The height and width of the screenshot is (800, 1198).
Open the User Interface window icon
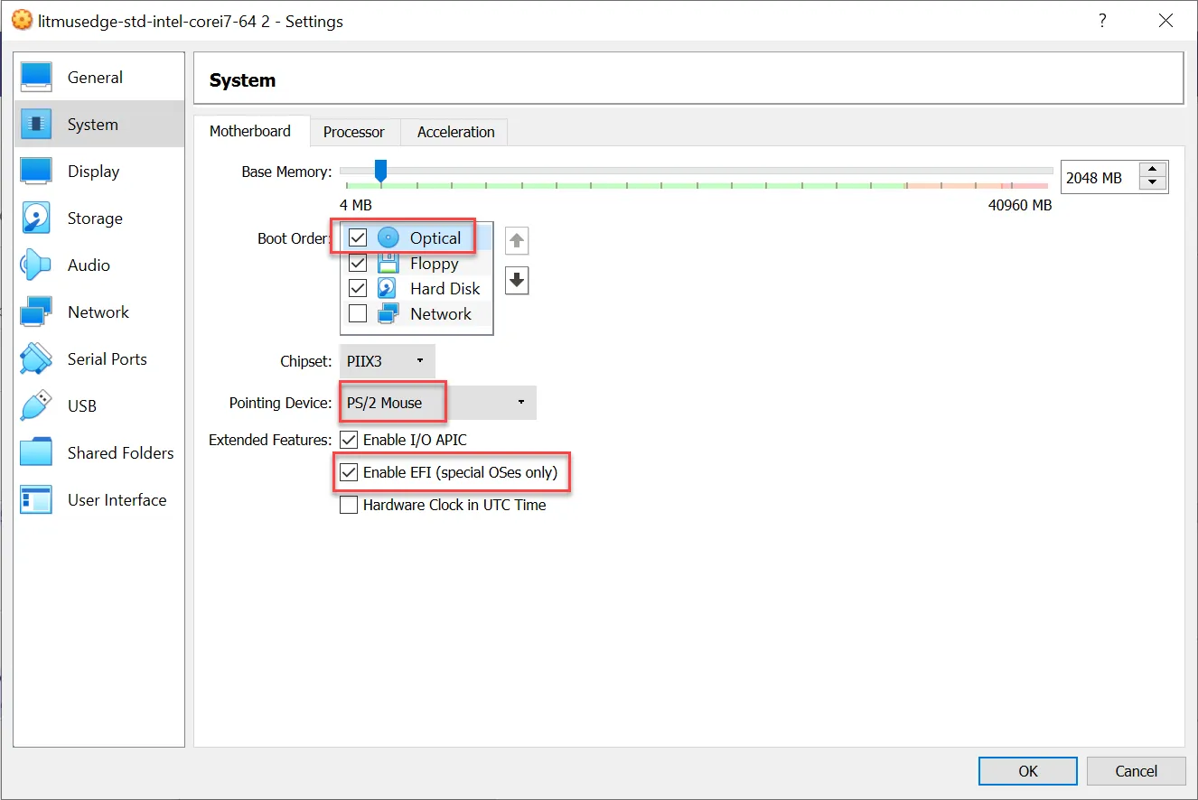pyautogui.click(x=36, y=499)
